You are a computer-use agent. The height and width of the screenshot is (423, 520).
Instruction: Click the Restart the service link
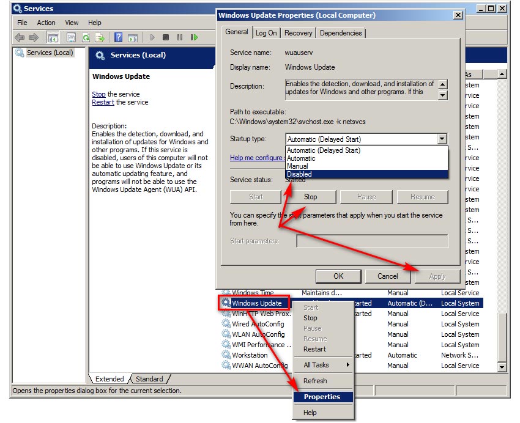pyautogui.click(x=103, y=102)
